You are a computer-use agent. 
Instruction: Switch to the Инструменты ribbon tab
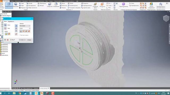pyautogui.click(x=33, y=1)
